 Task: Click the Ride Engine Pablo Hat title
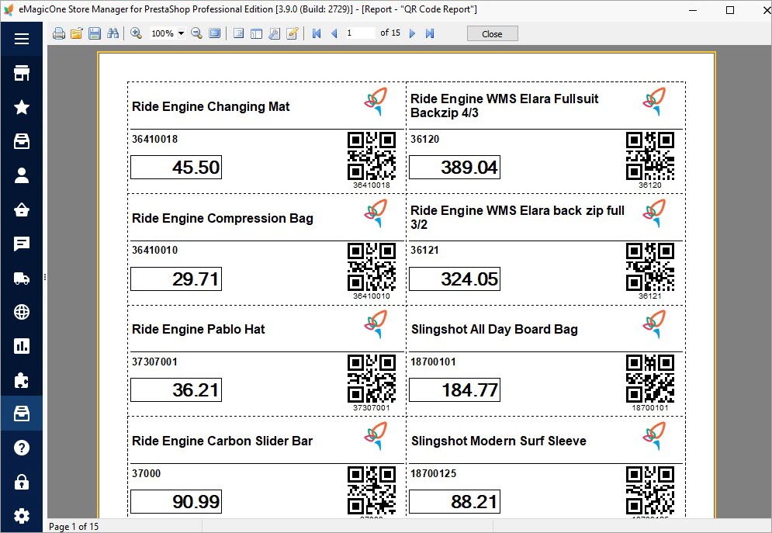pos(199,329)
